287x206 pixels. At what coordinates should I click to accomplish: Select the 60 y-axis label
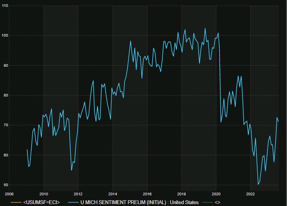(x=6, y=155)
